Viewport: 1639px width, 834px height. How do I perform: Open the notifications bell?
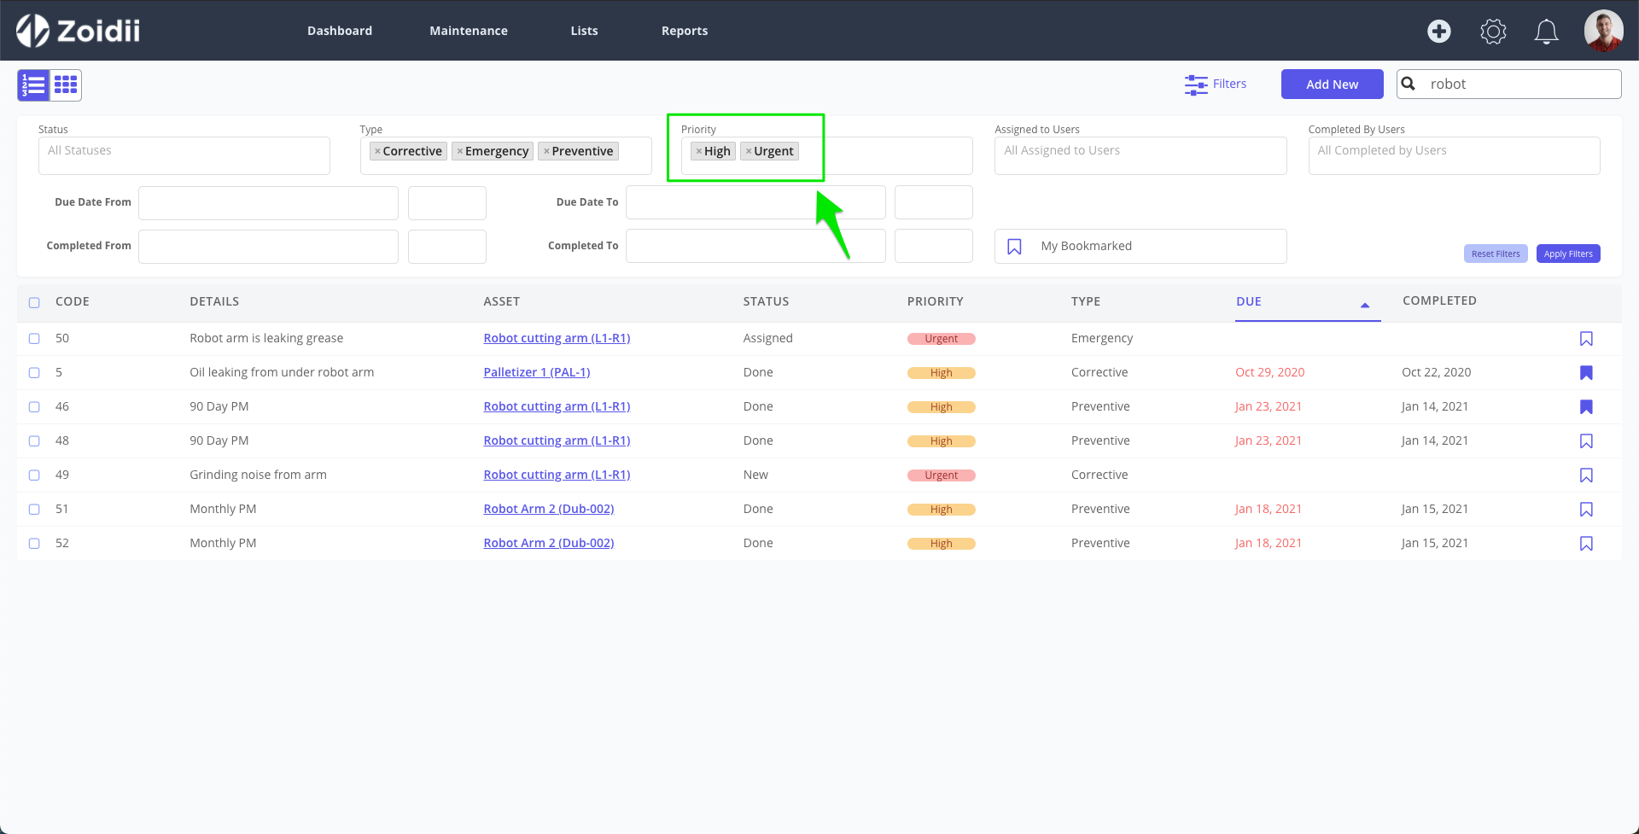tap(1546, 31)
